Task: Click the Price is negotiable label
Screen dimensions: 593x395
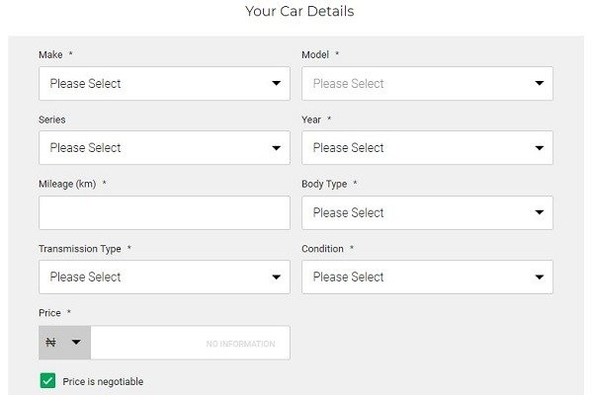Action: pyautogui.click(x=103, y=382)
